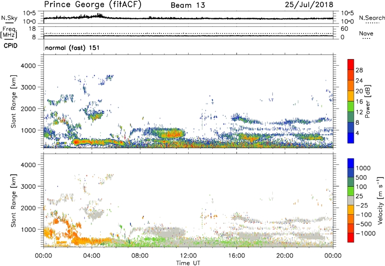The width and height of the screenshot is (385, 266).
Task: Click the '12:00' time tick label
Action: click(x=188, y=256)
